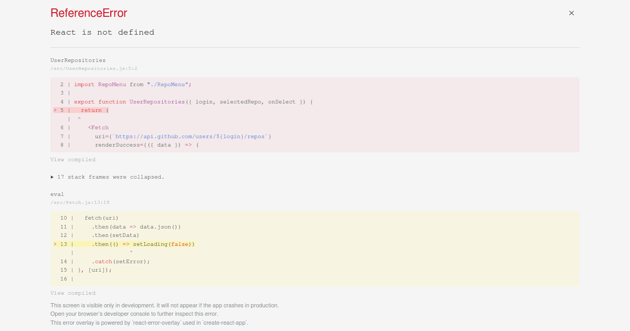
Task: Select the eval stack frame heading
Action: point(57,194)
